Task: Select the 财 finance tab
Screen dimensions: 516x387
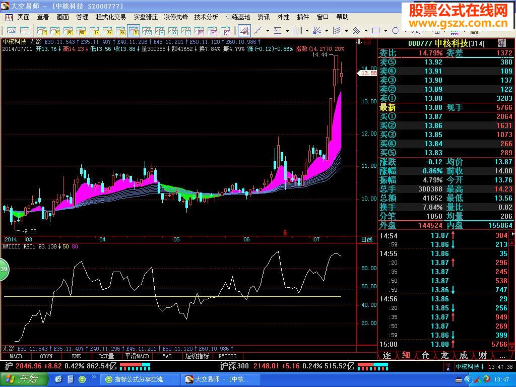Action: point(483,355)
